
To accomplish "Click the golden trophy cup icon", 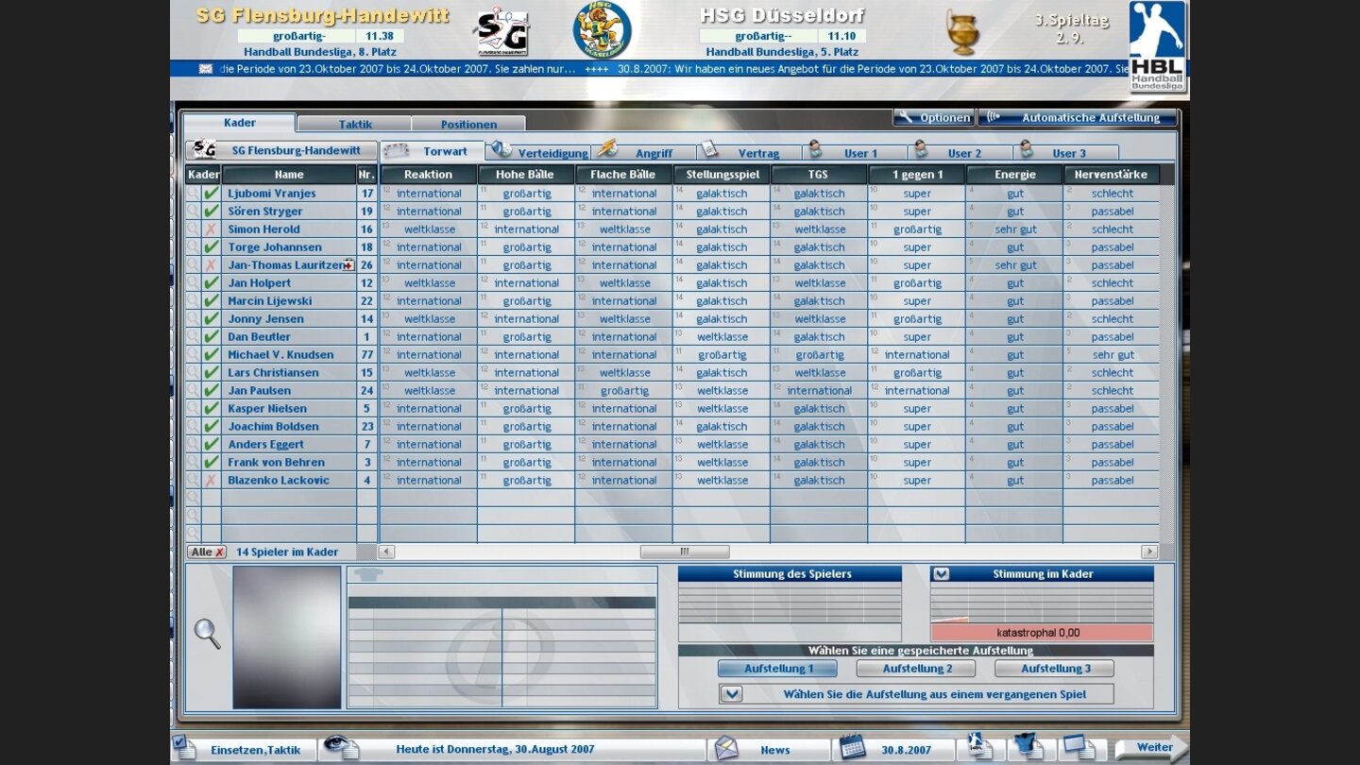I will (x=962, y=32).
